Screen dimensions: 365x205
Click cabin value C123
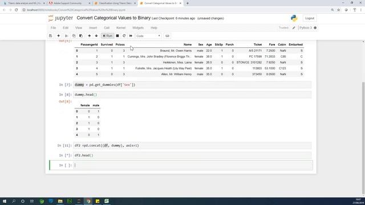click(282, 68)
